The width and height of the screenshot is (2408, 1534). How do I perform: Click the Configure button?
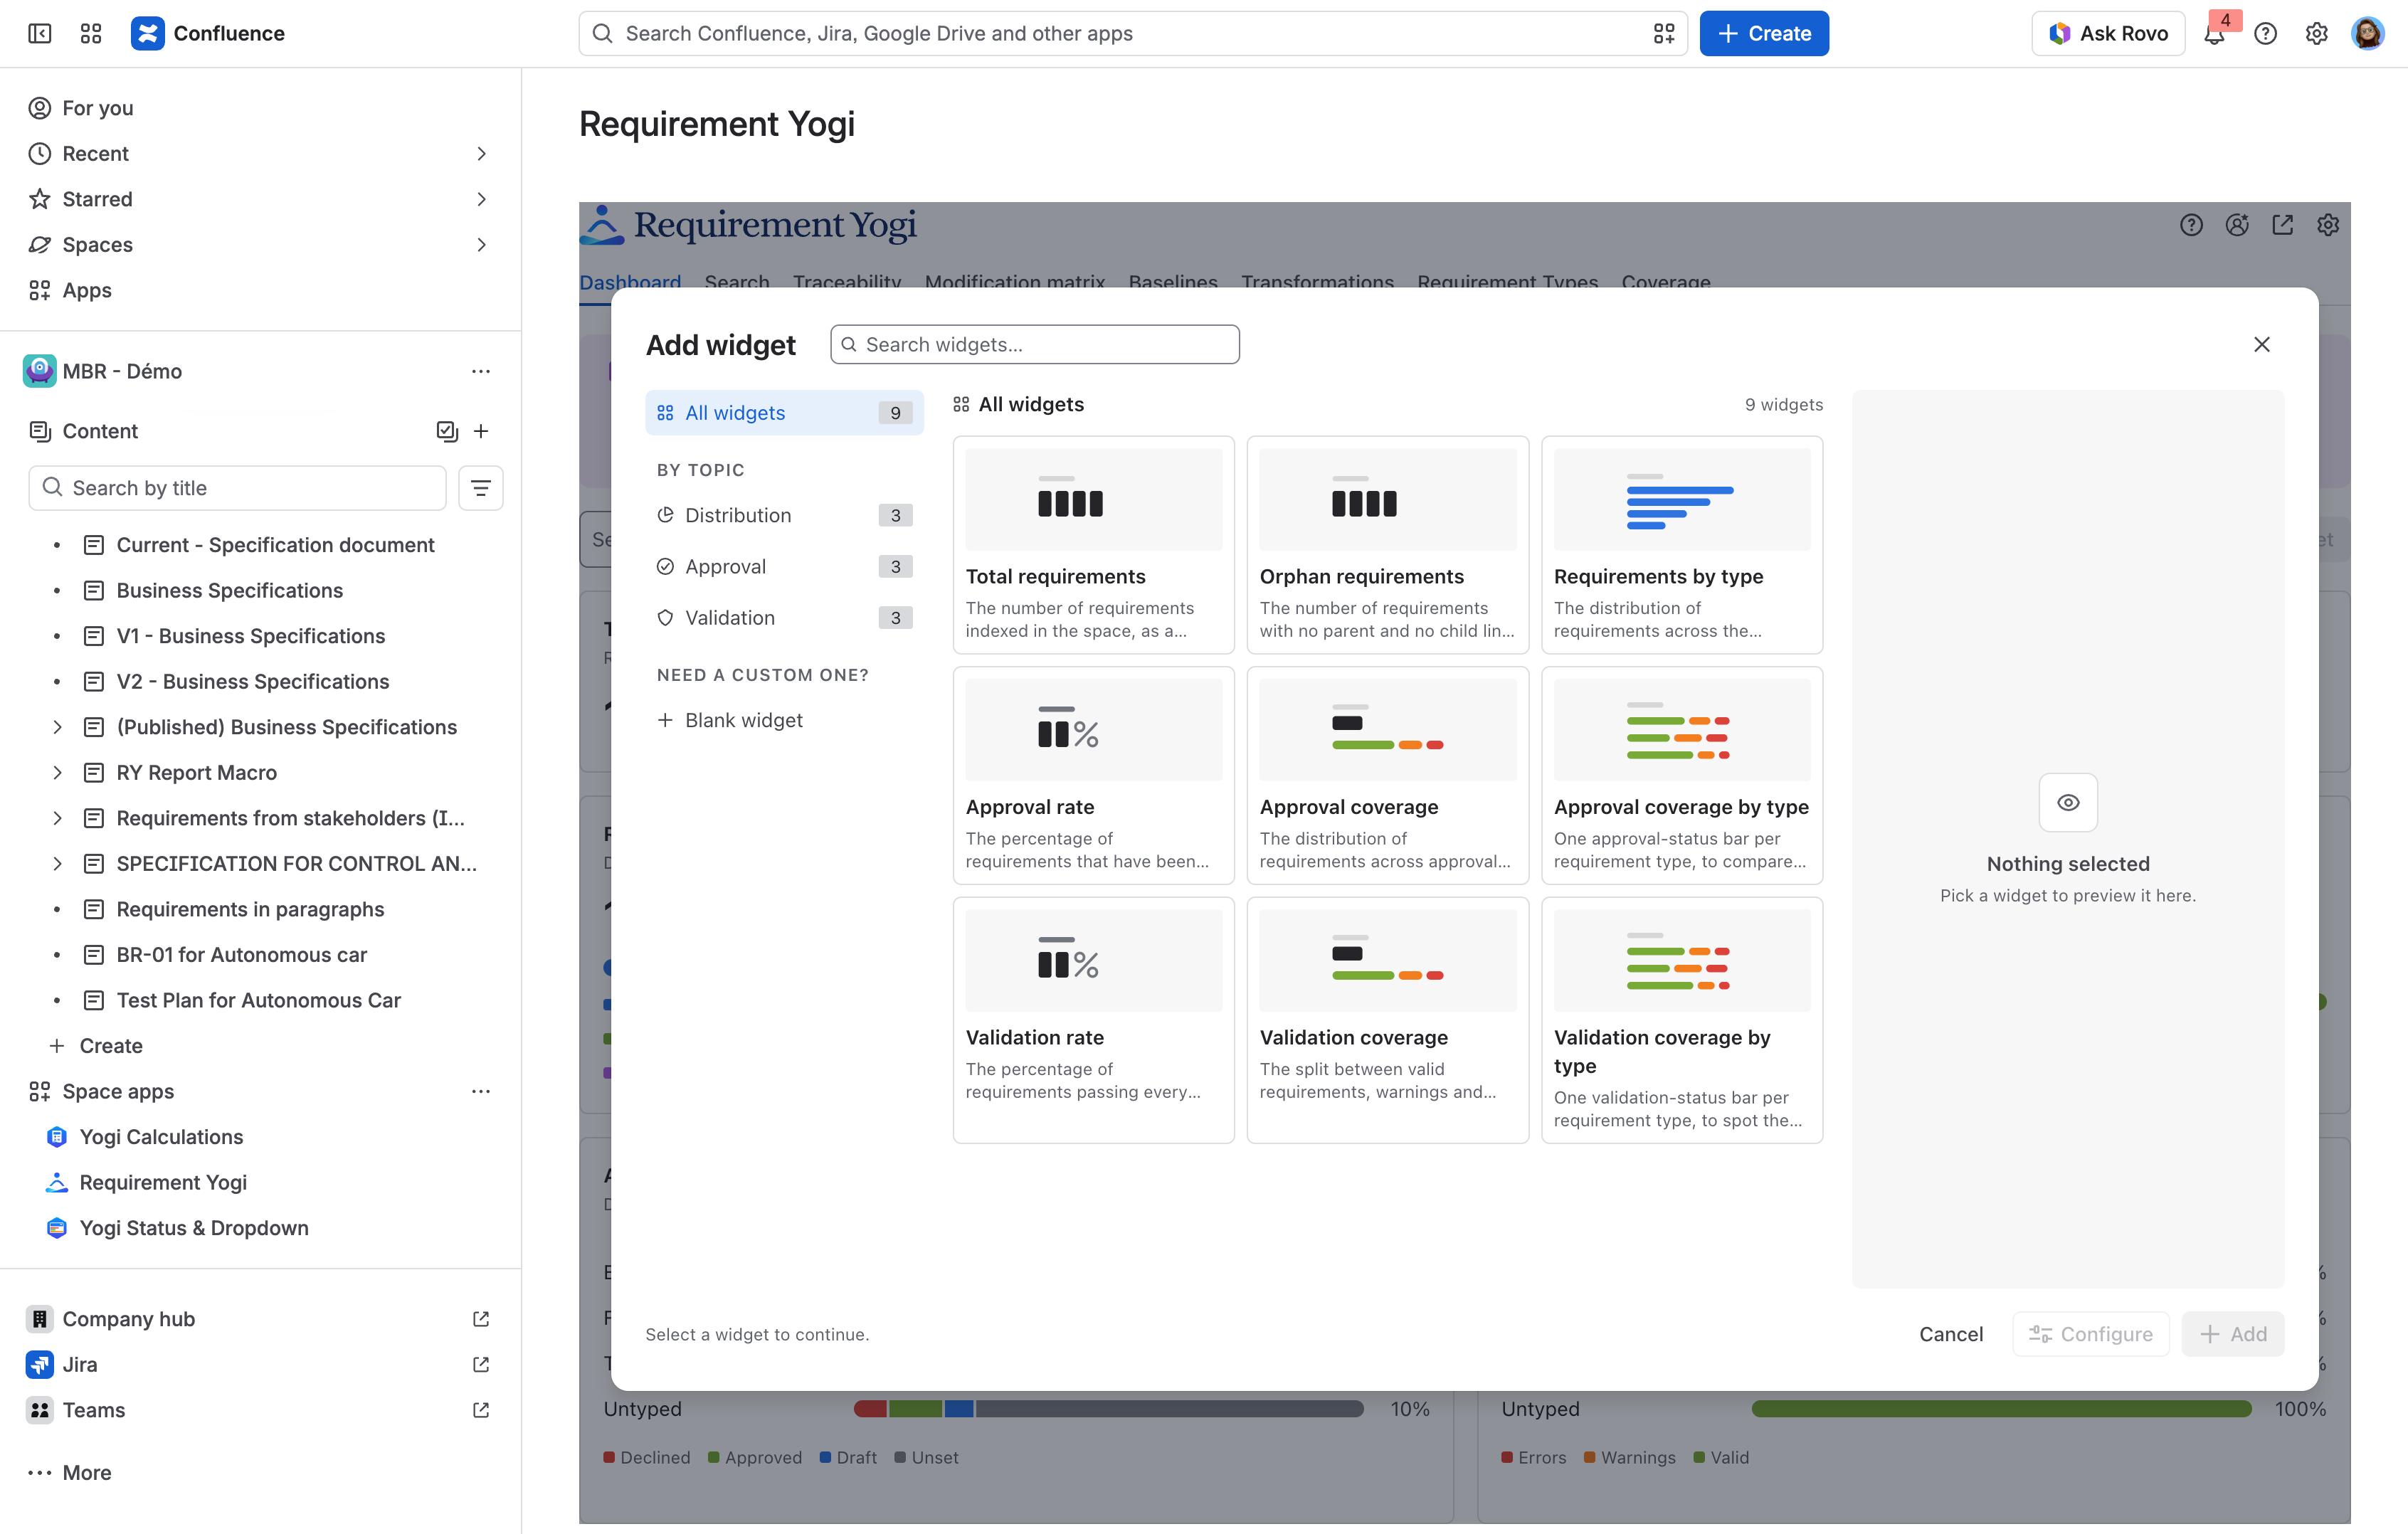coord(2090,1334)
